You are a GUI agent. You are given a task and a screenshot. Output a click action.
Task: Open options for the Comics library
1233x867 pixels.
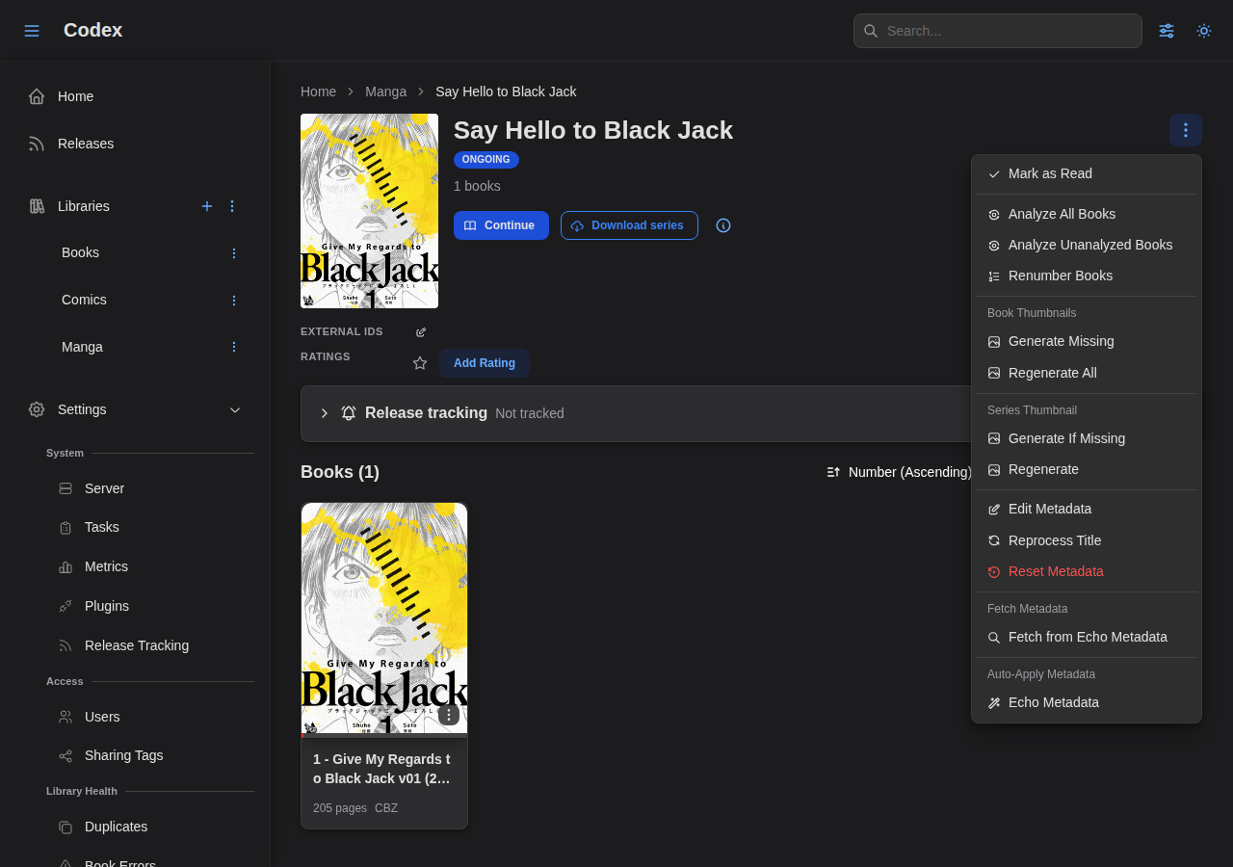pyautogui.click(x=233, y=301)
